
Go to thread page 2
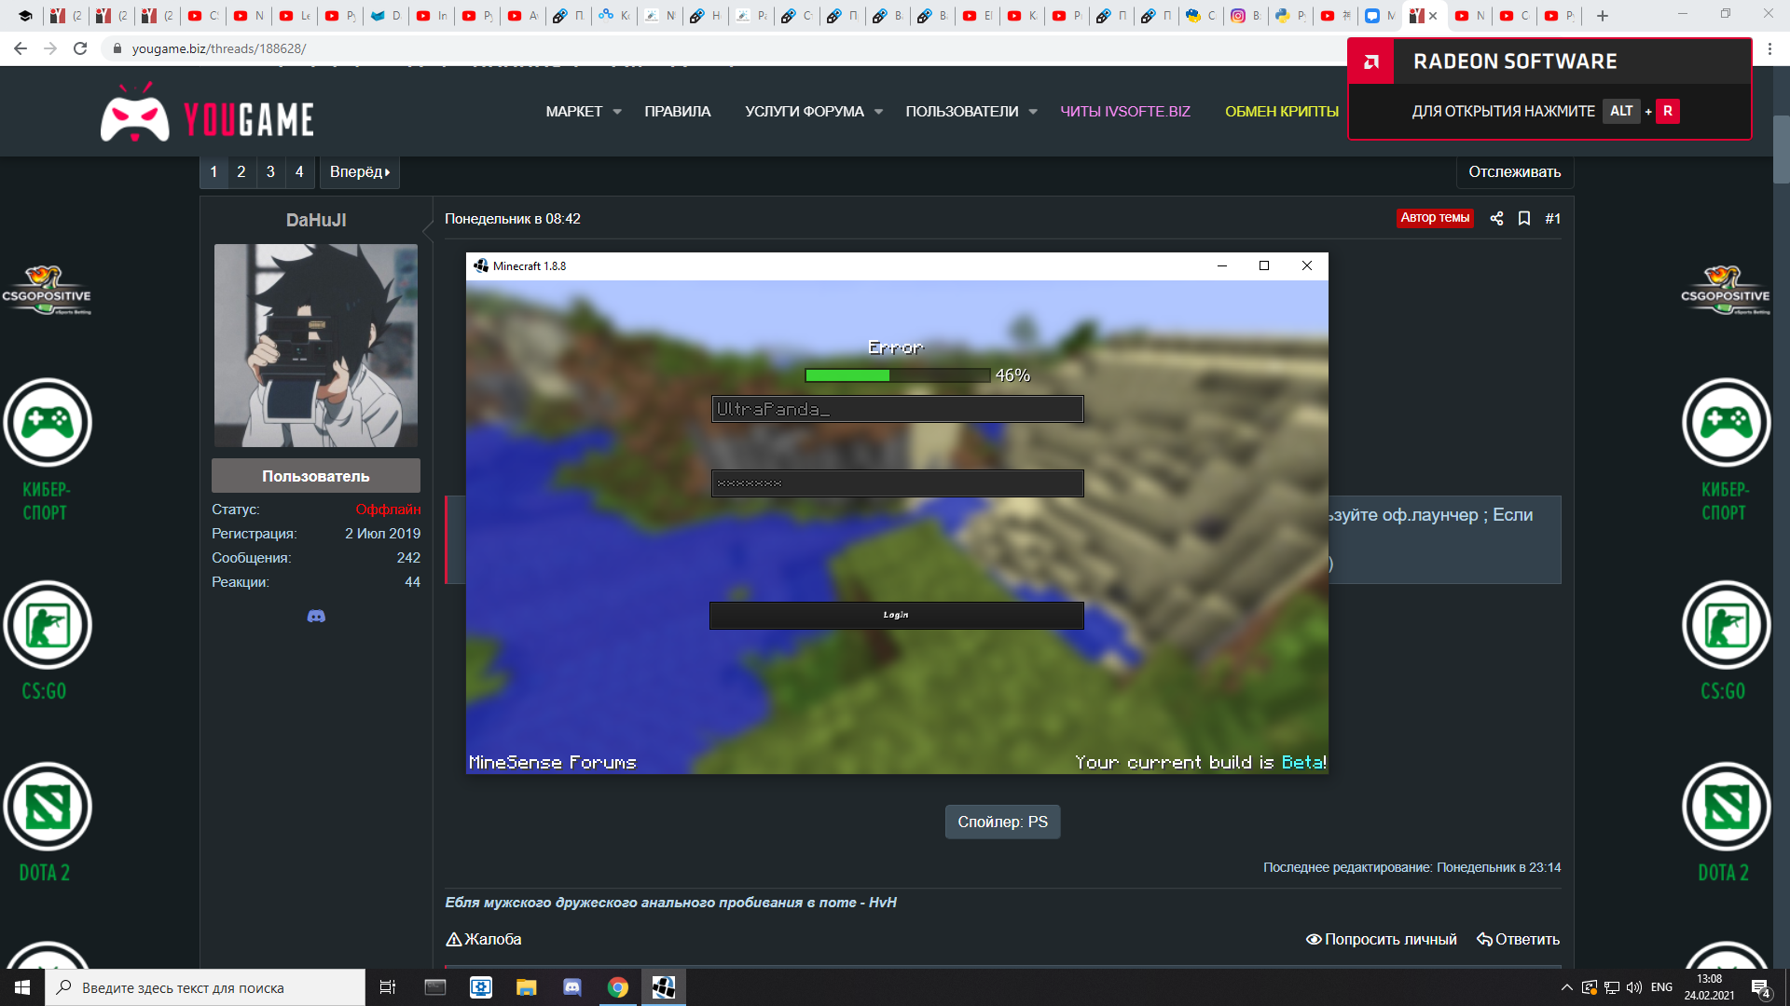(x=241, y=171)
